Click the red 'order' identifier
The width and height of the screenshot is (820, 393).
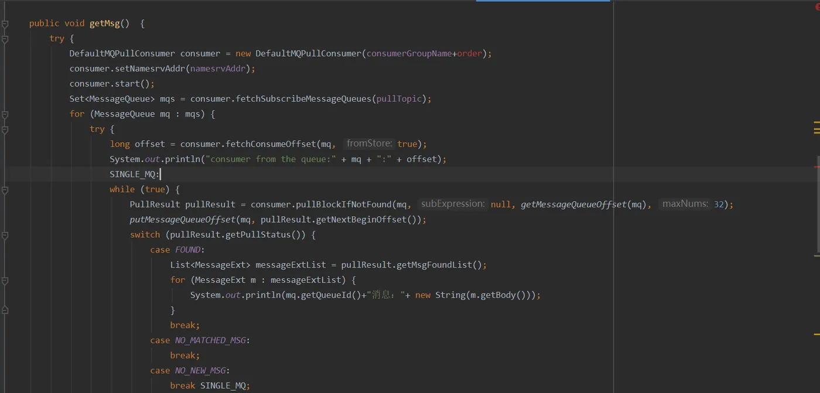(469, 53)
